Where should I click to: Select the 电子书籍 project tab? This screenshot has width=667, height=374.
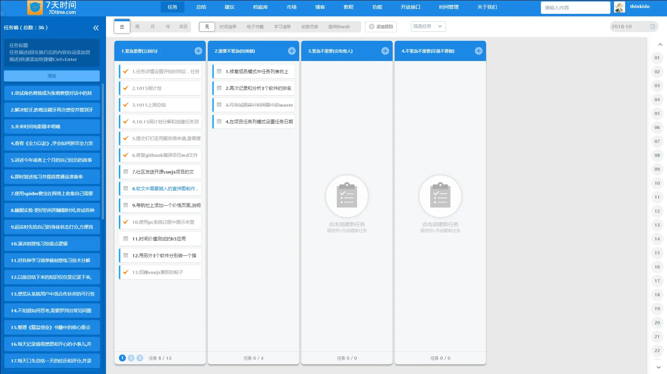pyautogui.click(x=255, y=26)
